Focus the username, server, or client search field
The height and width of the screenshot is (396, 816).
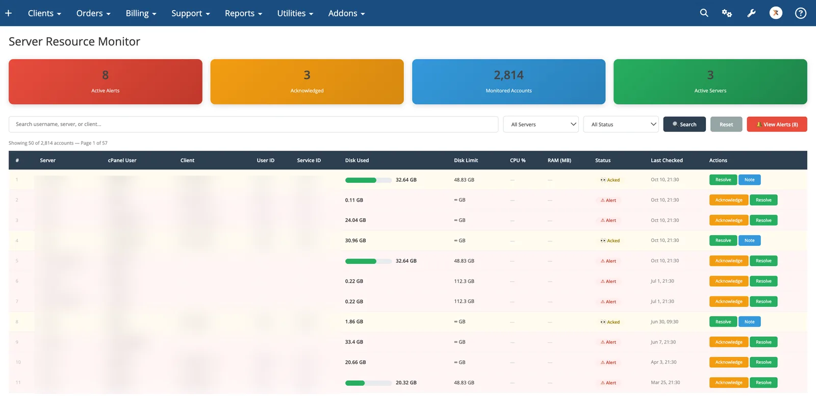click(x=253, y=125)
